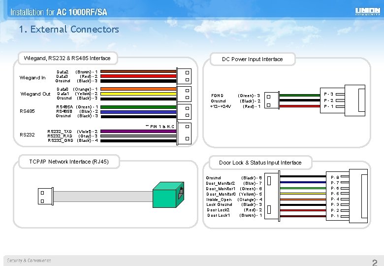Screen dimensions: 384x266
Task: Click the blue RS485B wire
Action: click(138, 112)
